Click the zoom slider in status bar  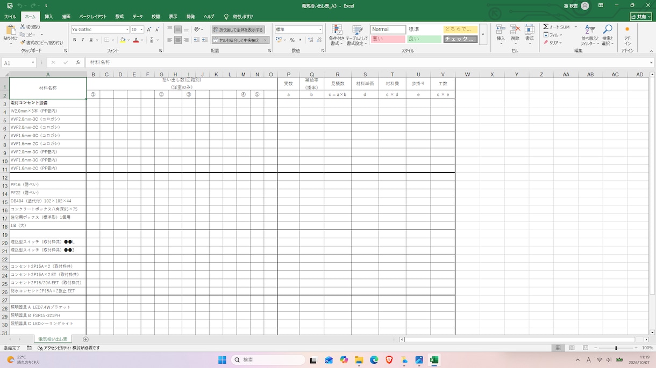click(x=616, y=348)
